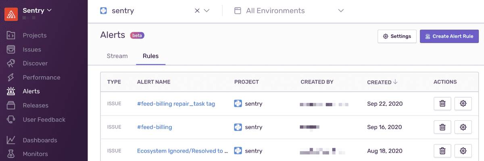The height and width of the screenshot is (161, 484).
Task: Click the Aug 18, 2020 date
Action: (x=385, y=151)
